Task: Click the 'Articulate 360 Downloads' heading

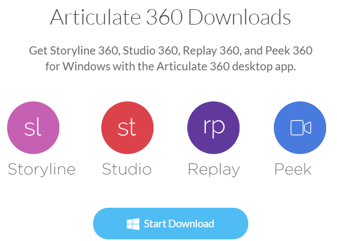Action: click(170, 17)
